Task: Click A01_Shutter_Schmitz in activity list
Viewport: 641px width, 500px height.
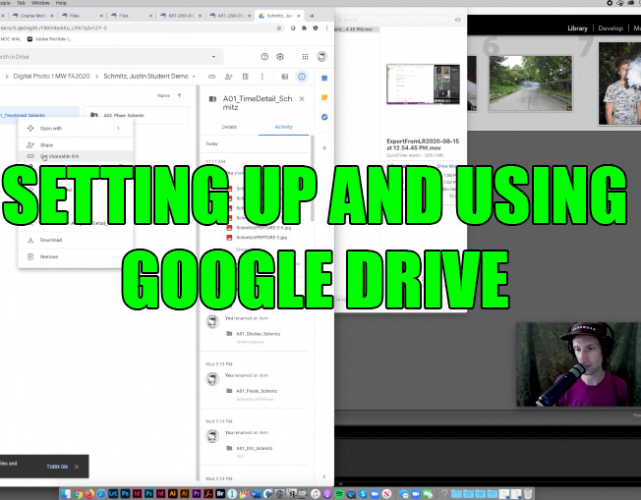Action: click(x=258, y=334)
